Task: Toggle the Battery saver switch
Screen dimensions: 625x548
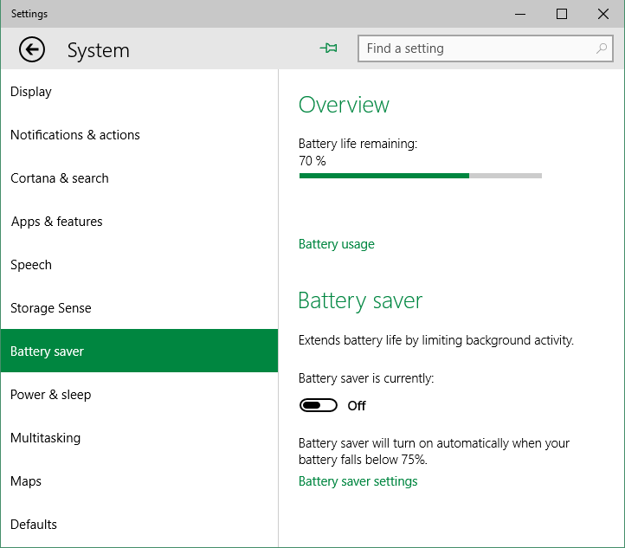Action: (x=319, y=405)
